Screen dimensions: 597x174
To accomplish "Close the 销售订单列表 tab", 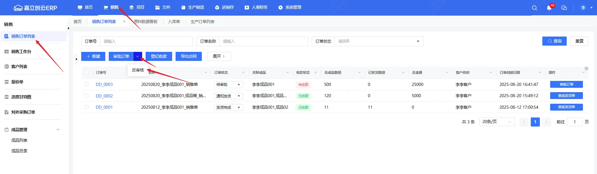I will (124, 22).
